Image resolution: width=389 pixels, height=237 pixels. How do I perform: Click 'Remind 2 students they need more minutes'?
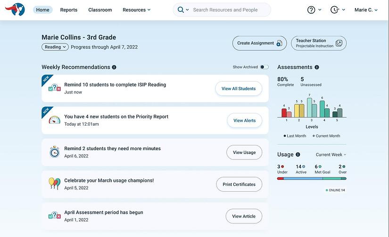point(112,149)
